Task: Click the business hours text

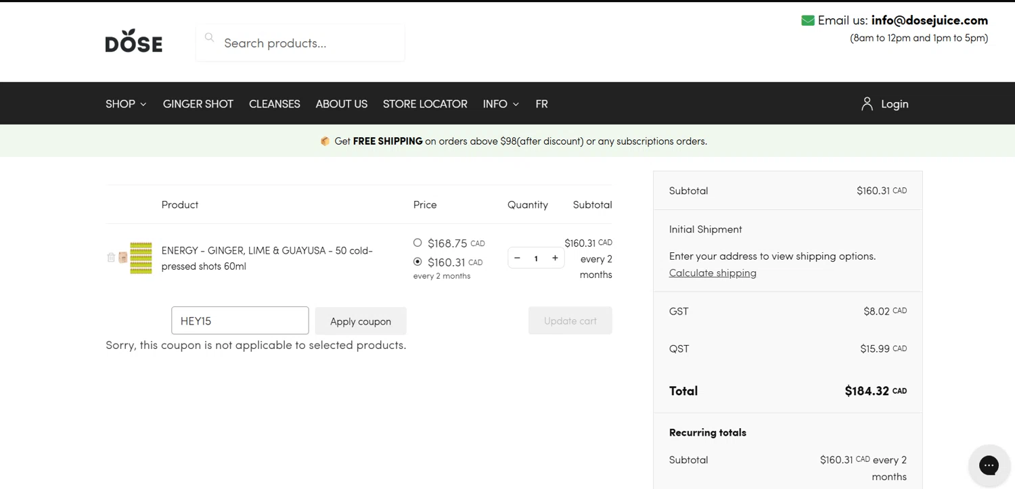Action: tap(919, 38)
